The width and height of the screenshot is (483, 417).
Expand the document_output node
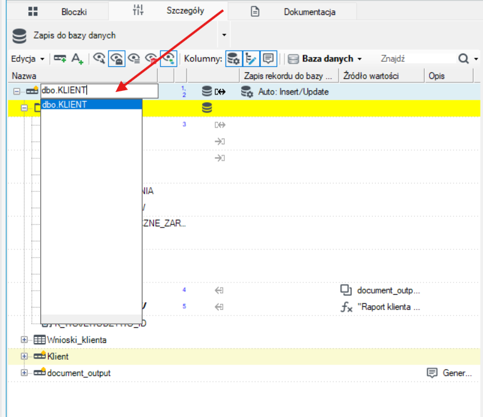coord(24,372)
